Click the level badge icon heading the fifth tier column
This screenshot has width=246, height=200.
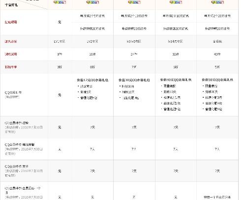pyautogui.click(x=217, y=2)
